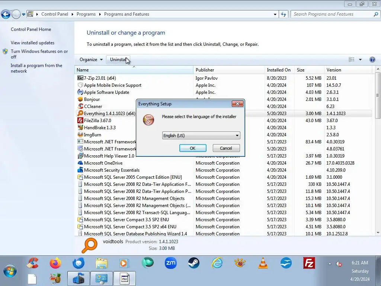Expand the Control Panel breadcrumb arrow
Screen dimensions: 381x286
[73, 15]
